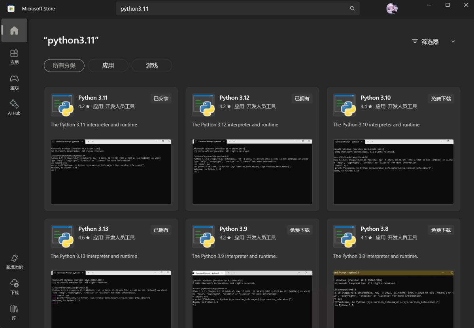Open the 应用 (Apps) sidebar section

coord(14,57)
